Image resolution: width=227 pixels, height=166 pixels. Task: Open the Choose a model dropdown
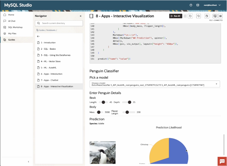[x=155, y=84]
